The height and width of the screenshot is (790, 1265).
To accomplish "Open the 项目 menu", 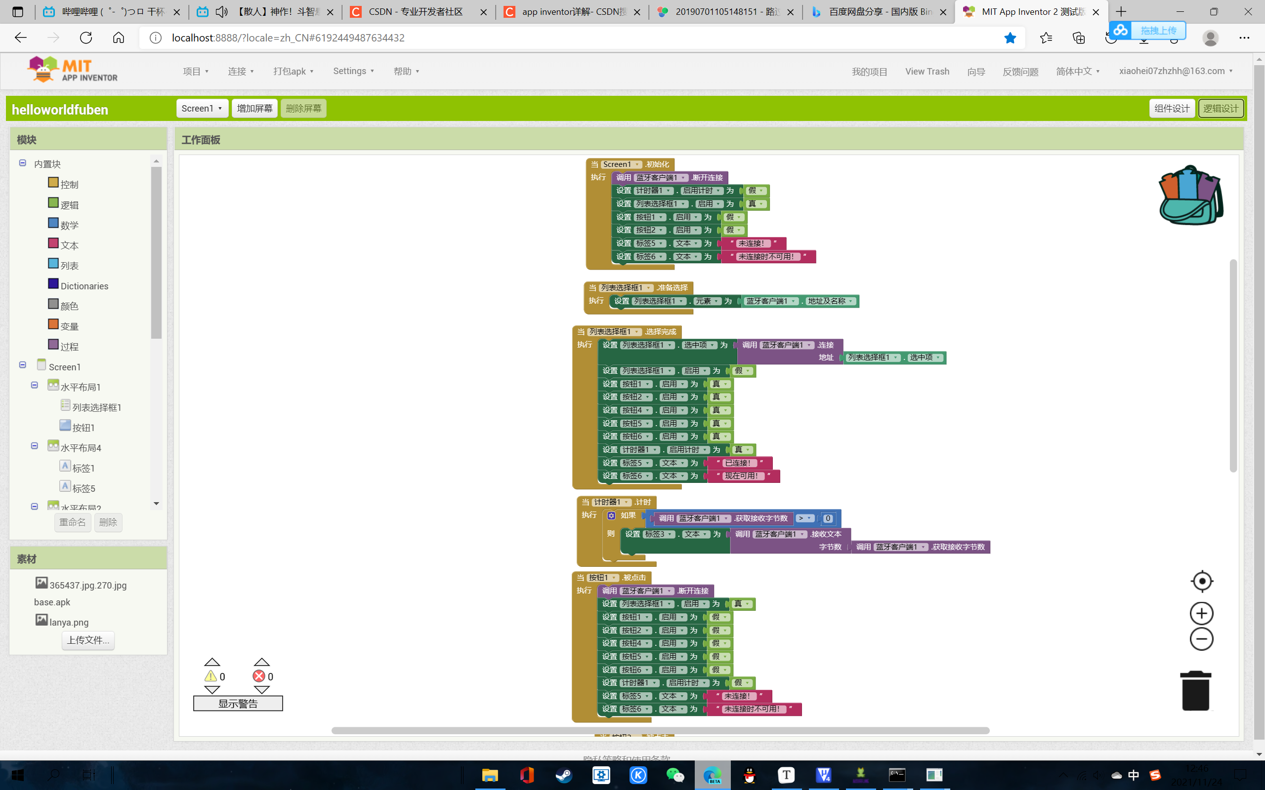I will [x=196, y=71].
